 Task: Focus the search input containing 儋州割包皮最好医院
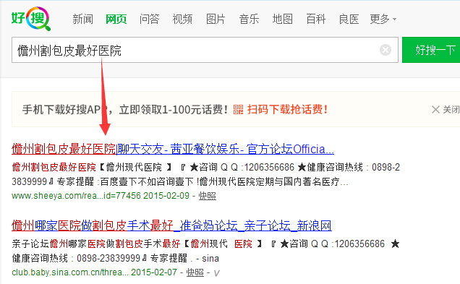[205, 50]
